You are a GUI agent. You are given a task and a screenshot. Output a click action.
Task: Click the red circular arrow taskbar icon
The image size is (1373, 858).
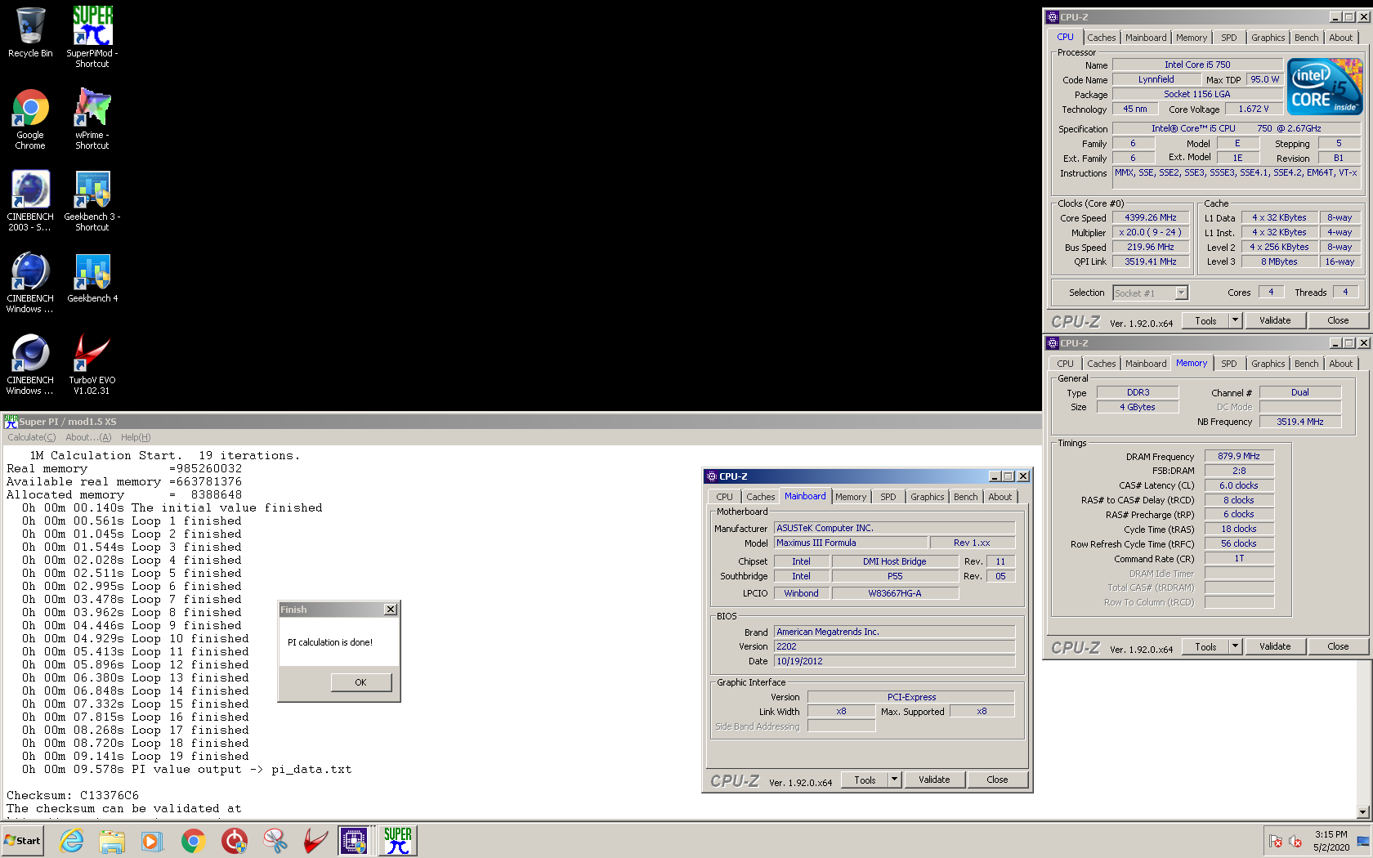click(235, 841)
